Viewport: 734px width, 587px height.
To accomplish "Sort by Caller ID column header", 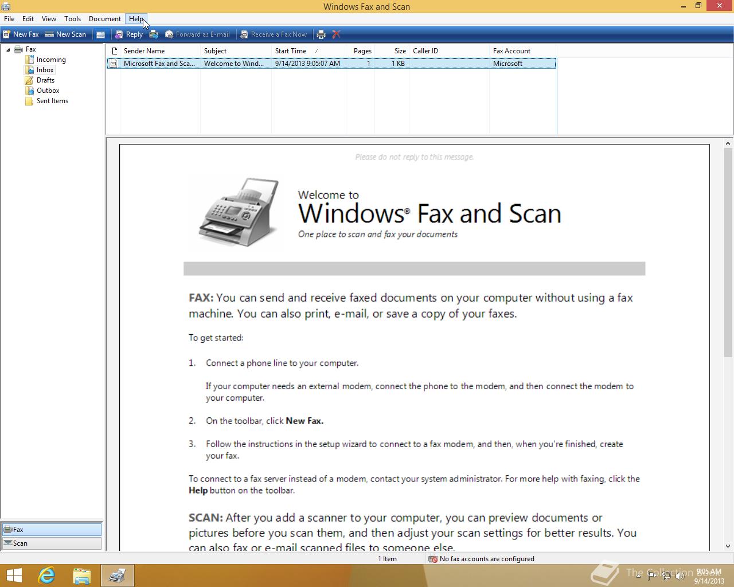I will 449,51.
